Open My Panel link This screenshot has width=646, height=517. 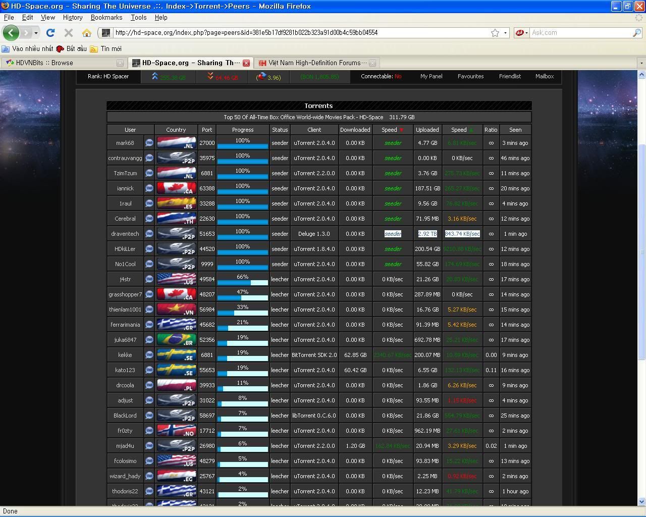pos(431,76)
